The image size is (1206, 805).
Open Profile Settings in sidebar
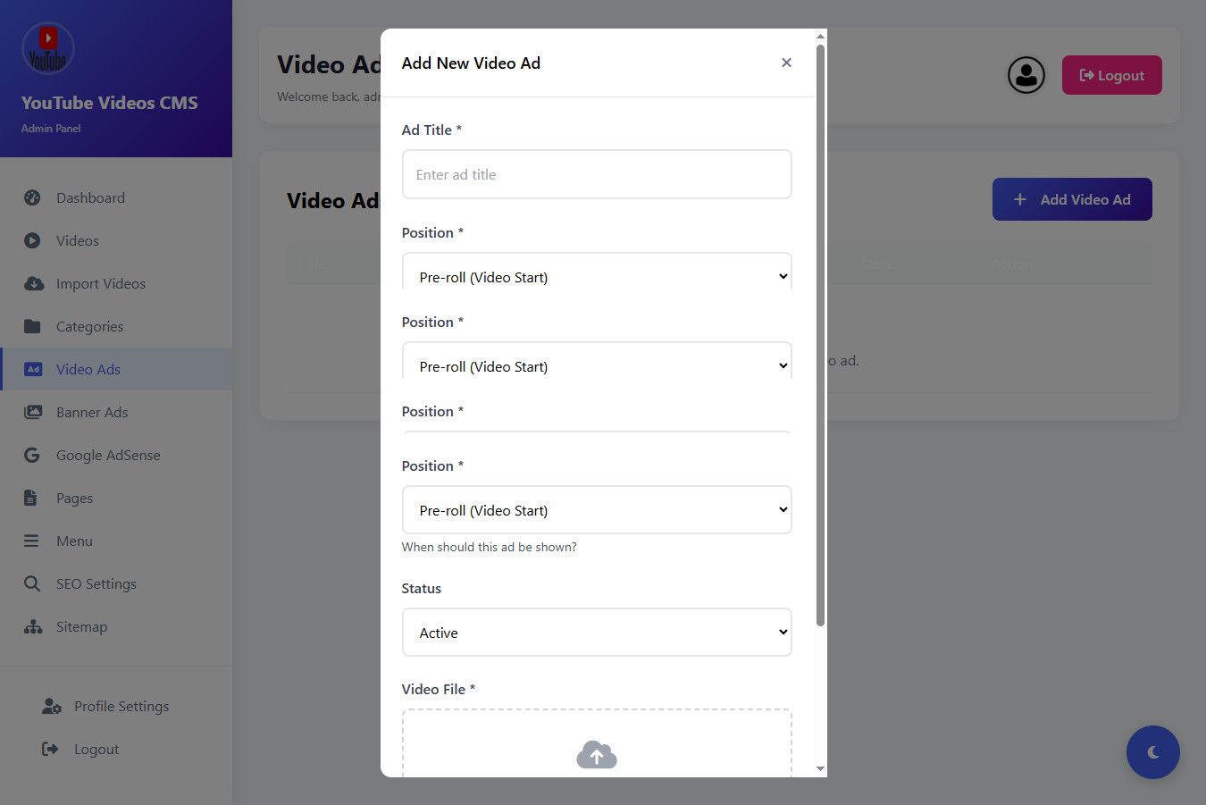121,706
